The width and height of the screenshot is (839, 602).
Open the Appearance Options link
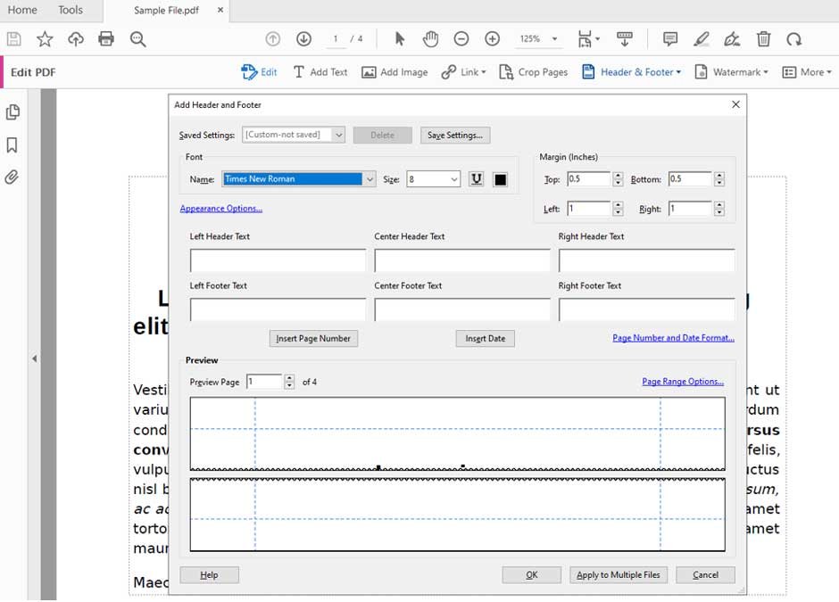[221, 209]
